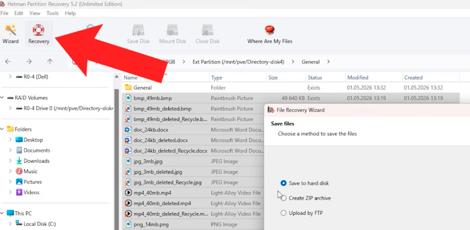
Task: Expand the R0-4 Drive 0 node
Action: [x=10, y=108]
